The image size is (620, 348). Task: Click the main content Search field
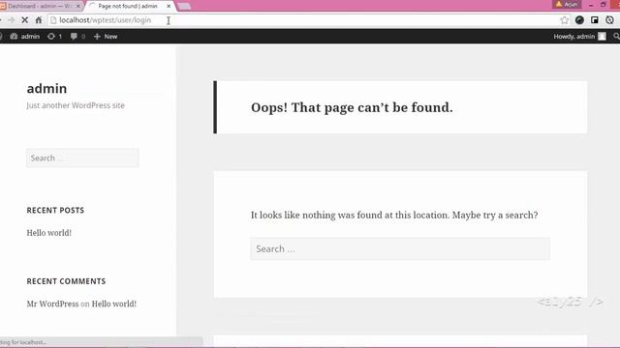[400, 249]
